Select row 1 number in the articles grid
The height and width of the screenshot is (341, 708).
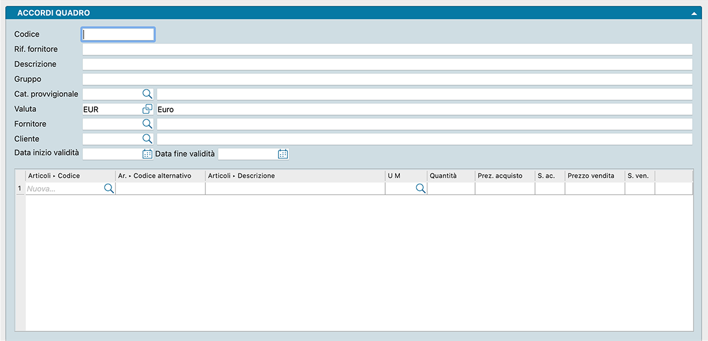[x=20, y=188]
